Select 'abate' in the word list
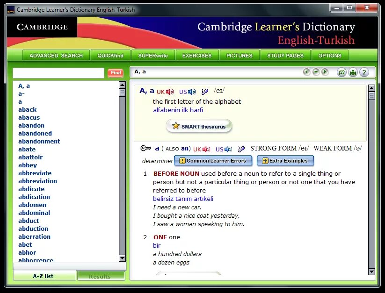The image size is (385, 293). [27, 150]
